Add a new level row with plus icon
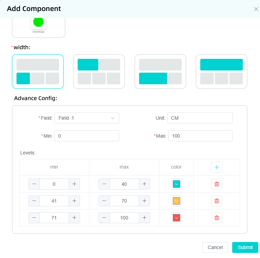 pos(217,167)
